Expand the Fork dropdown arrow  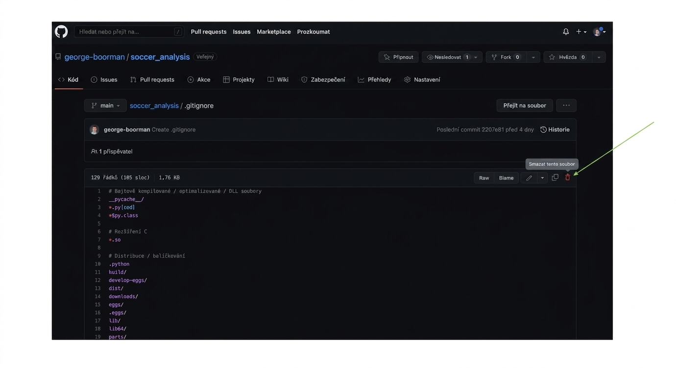533,57
